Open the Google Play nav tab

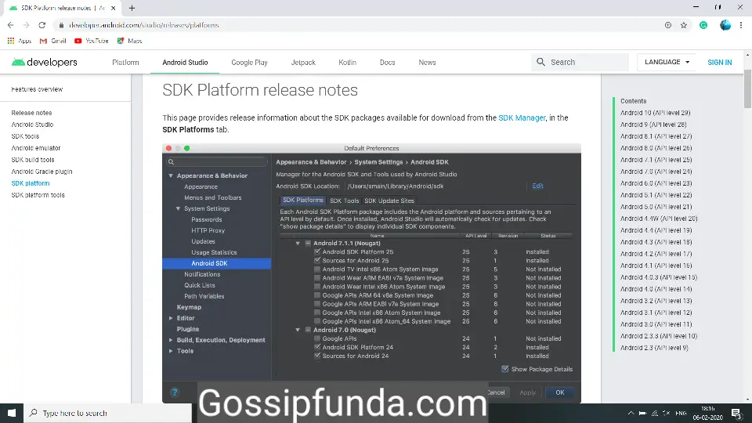click(249, 63)
